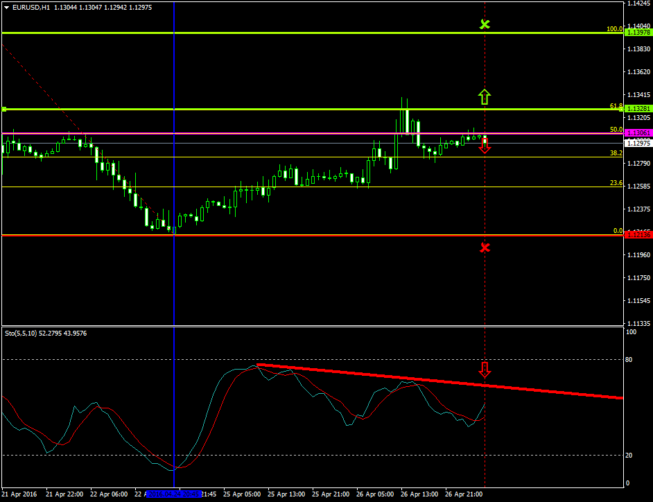Select the green up-arrow buy signal

(484, 96)
